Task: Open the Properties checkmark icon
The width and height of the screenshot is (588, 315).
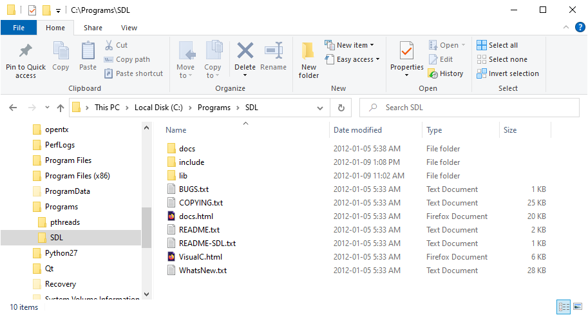Action: [406, 51]
